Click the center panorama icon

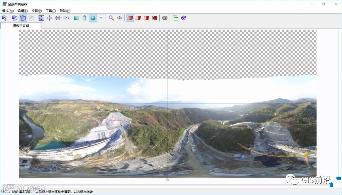coord(49,18)
